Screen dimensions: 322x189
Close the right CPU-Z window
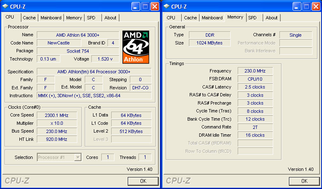coord(316,7)
